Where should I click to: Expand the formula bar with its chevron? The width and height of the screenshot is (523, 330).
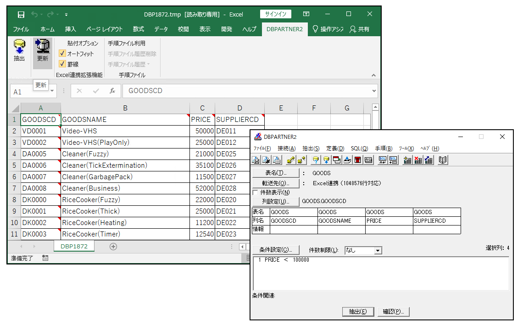374,91
